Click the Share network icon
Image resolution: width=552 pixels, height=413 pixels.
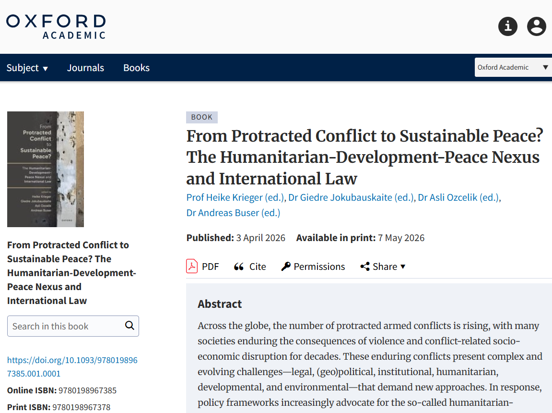pos(365,267)
